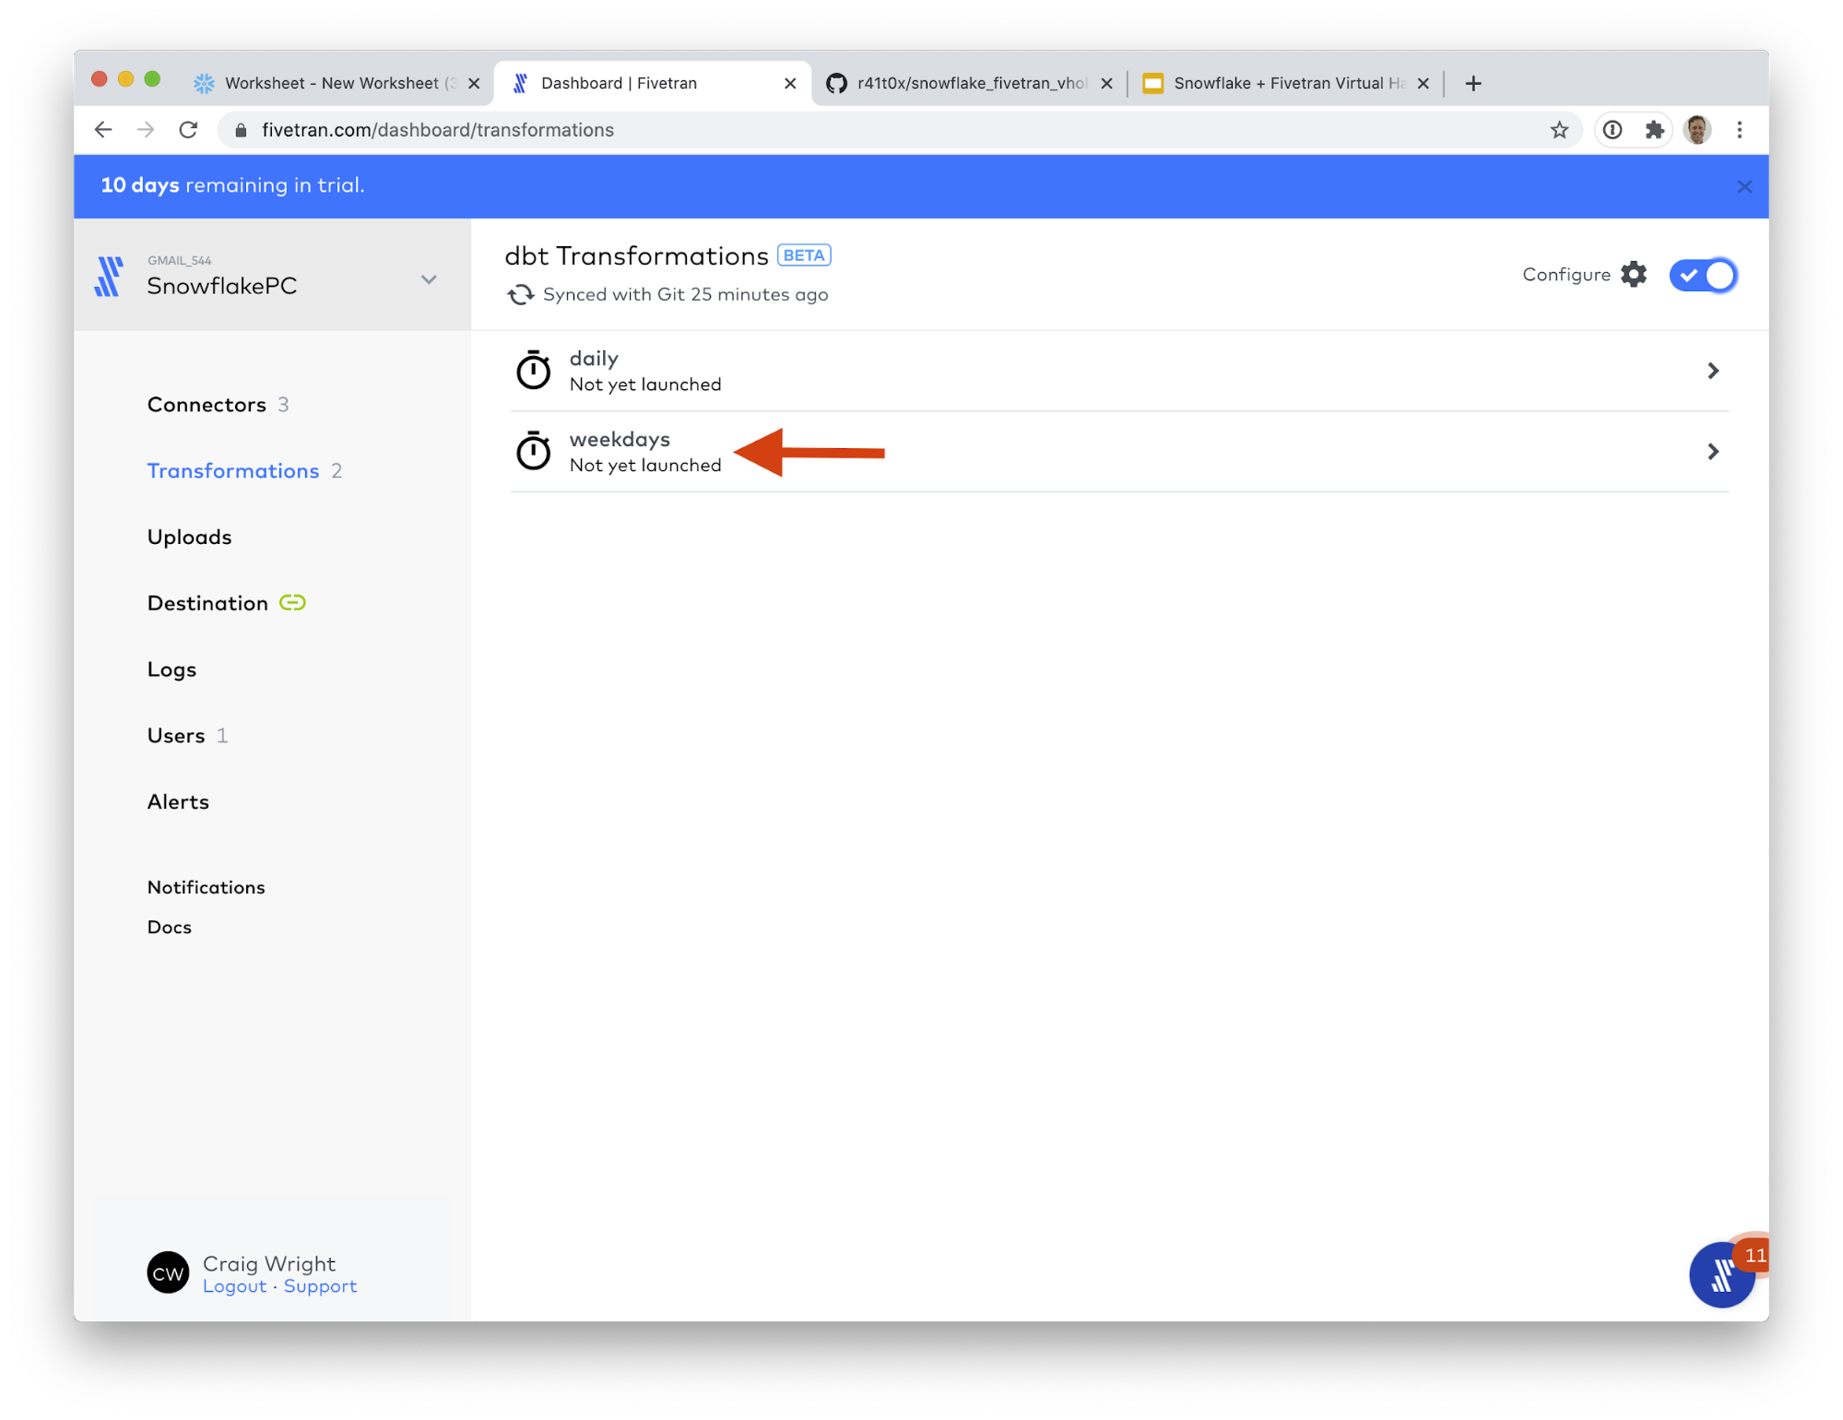
Task: Expand the weekdays transformation chevron
Action: coord(1712,452)
